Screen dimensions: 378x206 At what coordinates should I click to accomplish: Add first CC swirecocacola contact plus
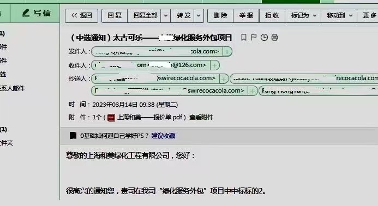[224, 79]
